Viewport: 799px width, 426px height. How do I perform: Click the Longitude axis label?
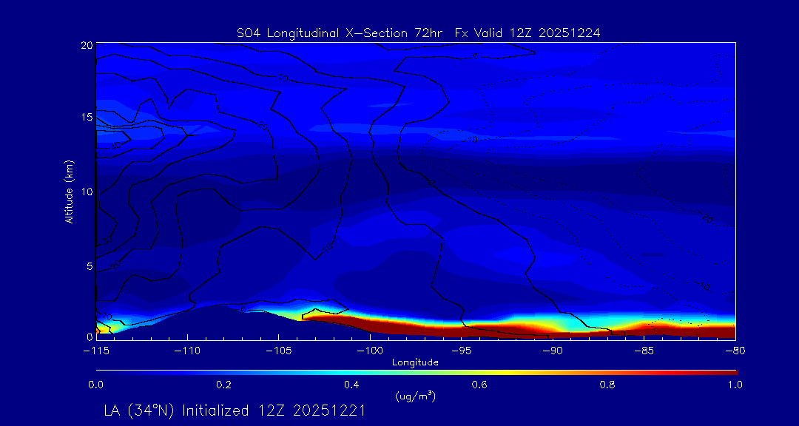tap(415, 362)
